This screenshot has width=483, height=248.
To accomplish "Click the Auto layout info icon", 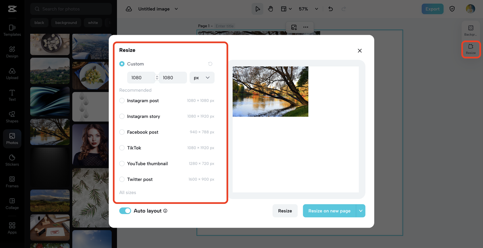I will pyautogui.click(x=165, y=211).
